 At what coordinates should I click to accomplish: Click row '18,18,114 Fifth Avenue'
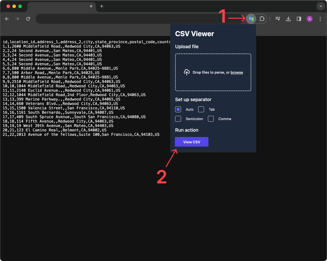pyautogui.click(x=58, y=121)
